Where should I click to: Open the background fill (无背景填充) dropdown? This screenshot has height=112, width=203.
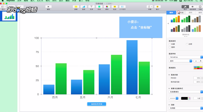pyautogui.click(x=186, y=92)
